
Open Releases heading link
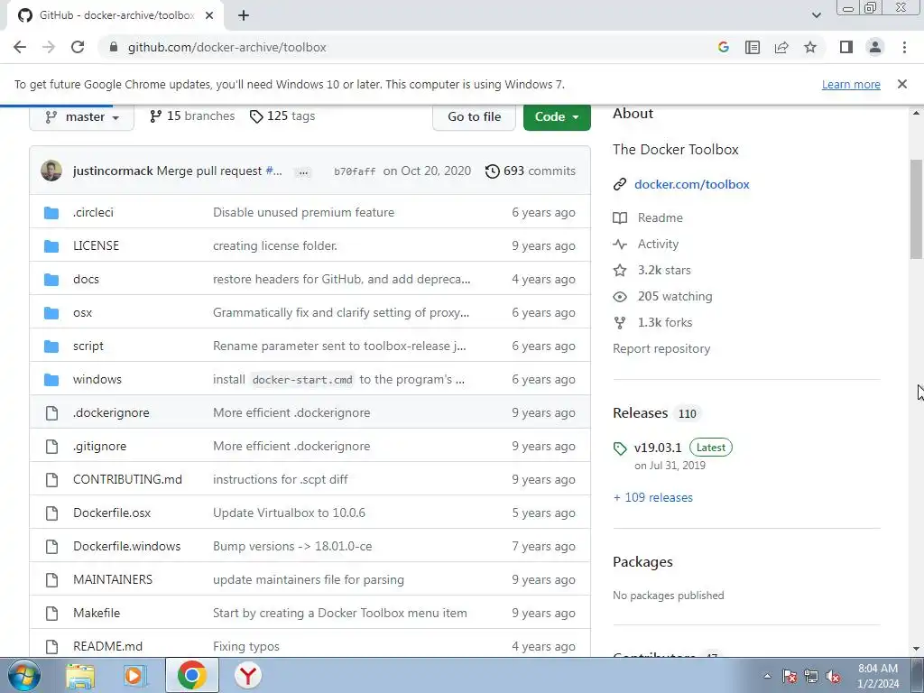click(x=641, y=413)
